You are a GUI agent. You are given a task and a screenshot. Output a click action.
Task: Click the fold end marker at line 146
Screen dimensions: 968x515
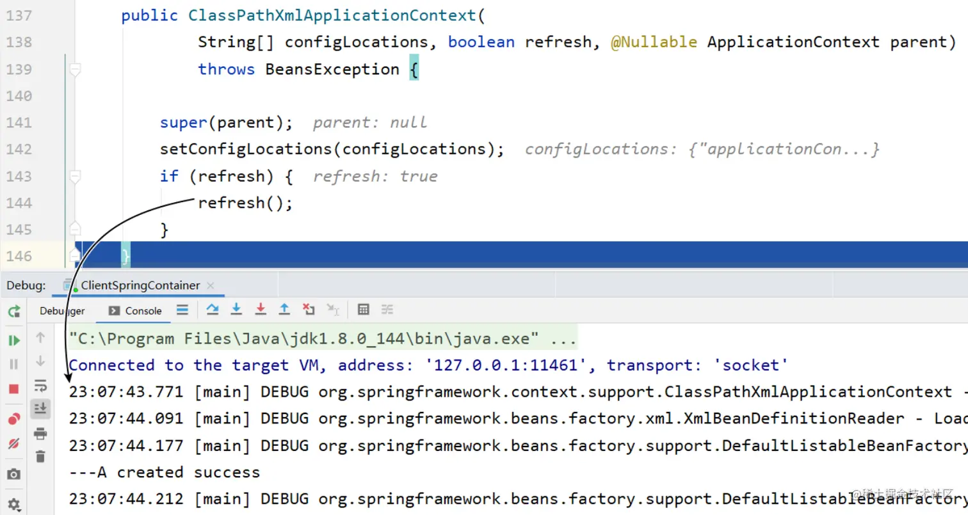[75, 256]
